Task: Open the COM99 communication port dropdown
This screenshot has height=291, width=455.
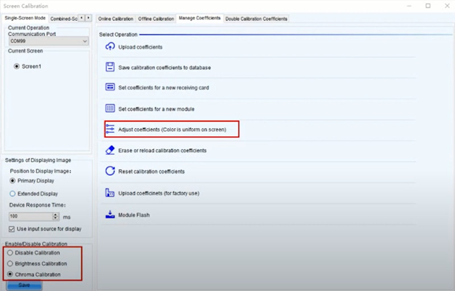Action: coord(49,41)
